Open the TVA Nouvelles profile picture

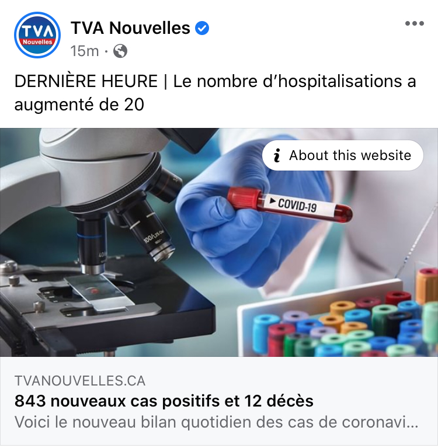click(37, 35)
